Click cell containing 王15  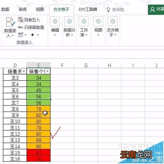[x=15, y=153]
